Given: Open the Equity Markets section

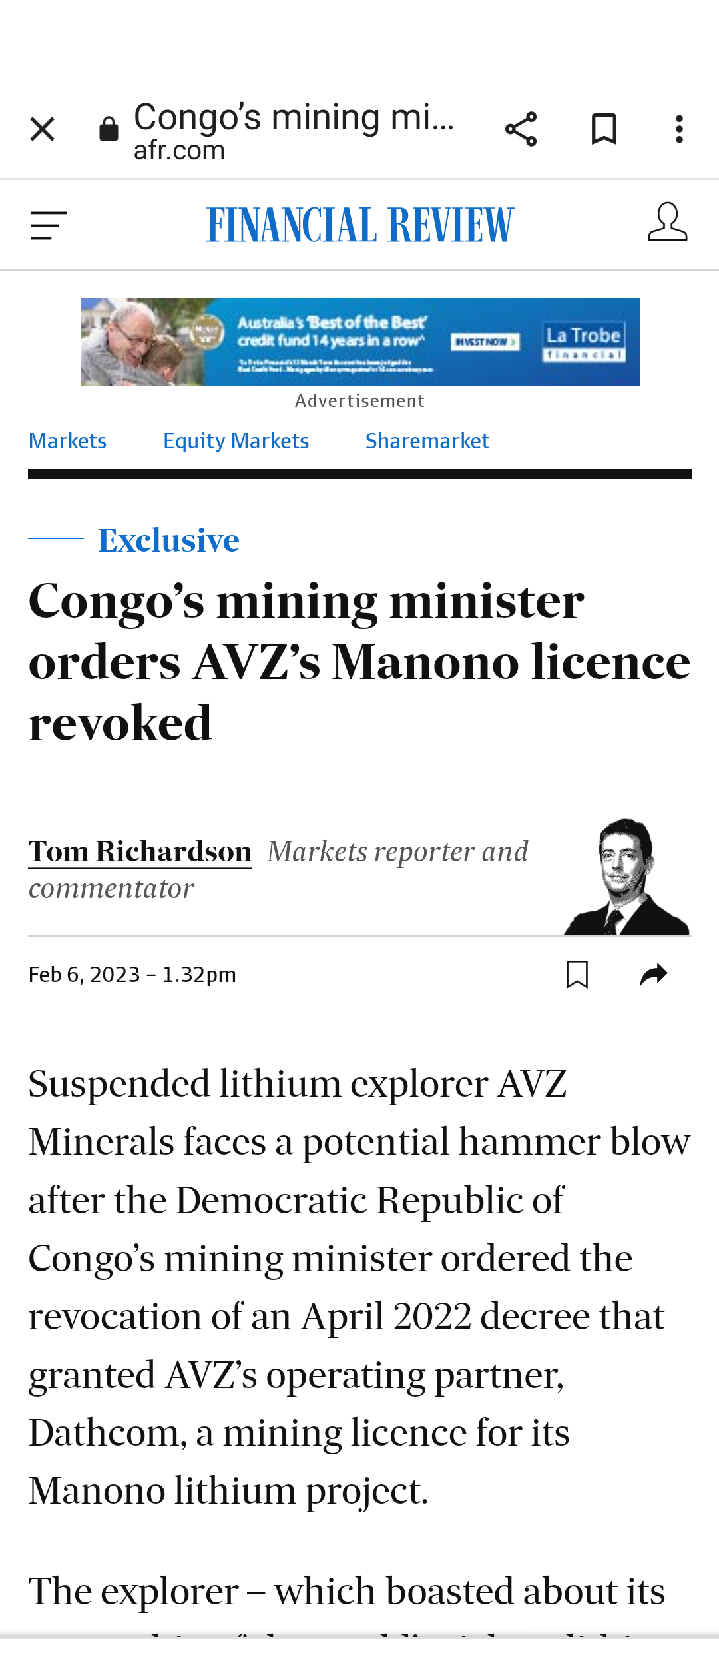Looking at the screenshot, I should (x=236, y=441).
